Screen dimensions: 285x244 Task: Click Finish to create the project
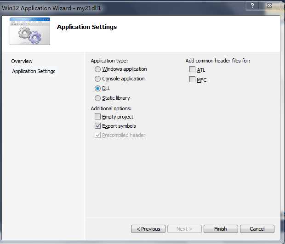click(221, 229)
